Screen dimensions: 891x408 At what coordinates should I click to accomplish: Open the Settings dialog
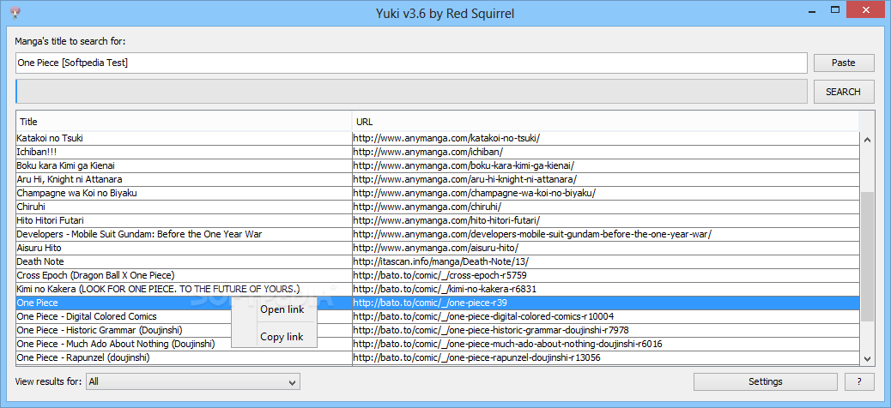(765, 381)
